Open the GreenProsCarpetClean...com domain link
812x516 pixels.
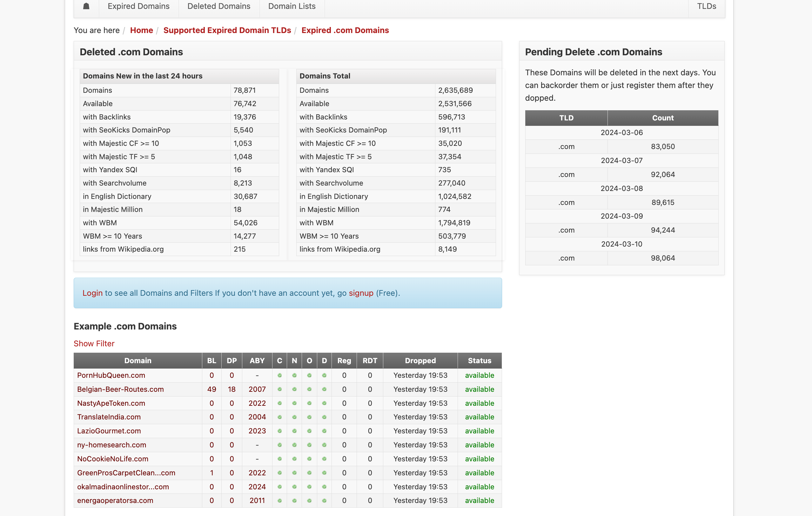(126, 473)
